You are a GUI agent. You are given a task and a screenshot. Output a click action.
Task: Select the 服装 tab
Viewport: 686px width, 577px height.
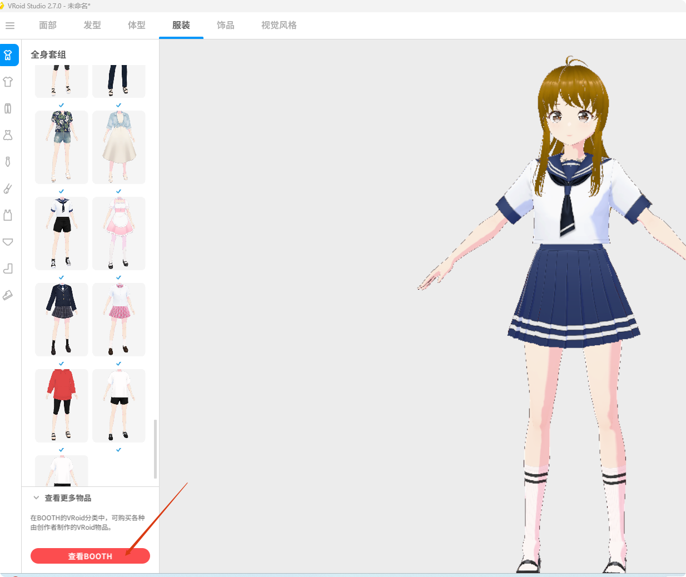(x=181, y=26)
